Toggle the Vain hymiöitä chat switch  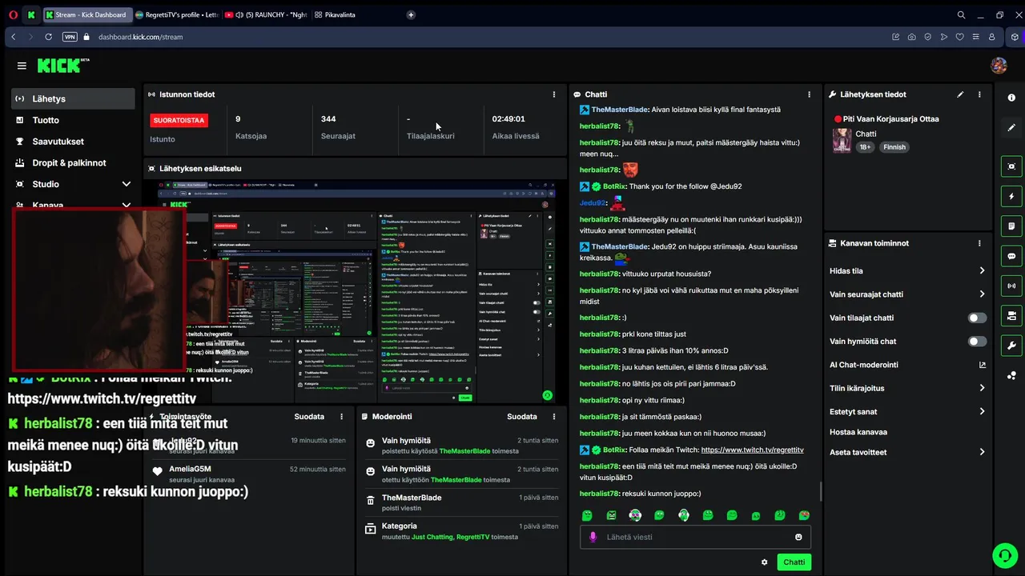point(977,342)
